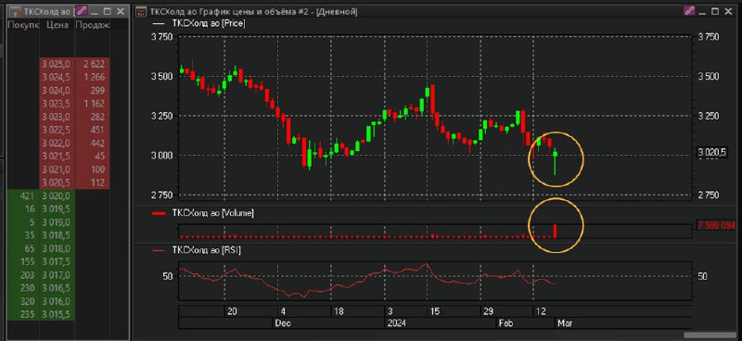Click the pink link icon in chart window
This screenshot has height=341, width=742.
click(689, 11)
